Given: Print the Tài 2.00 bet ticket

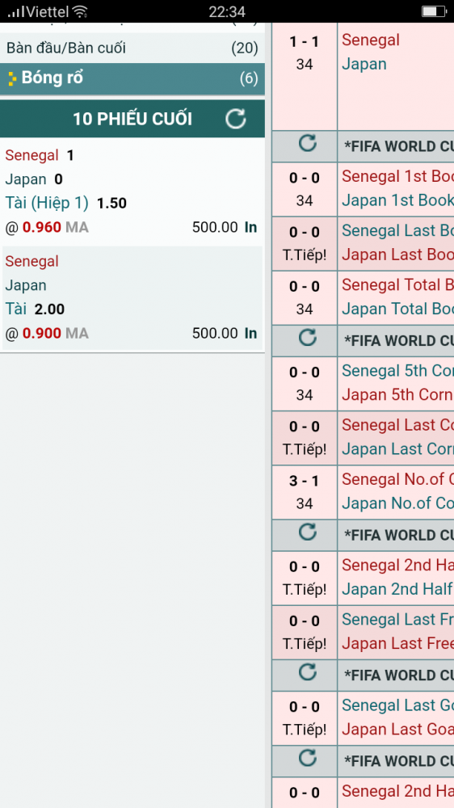Looking at the screenshot, I should pyautogui.click(x=250, y=334).
